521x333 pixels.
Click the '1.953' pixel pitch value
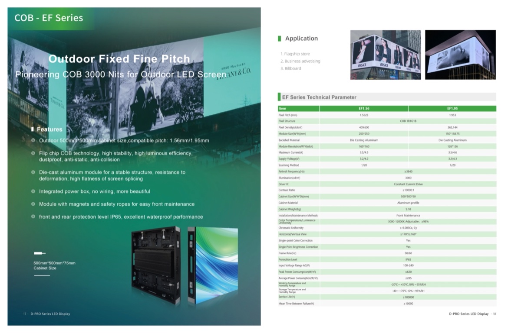[x=452, y=115]
